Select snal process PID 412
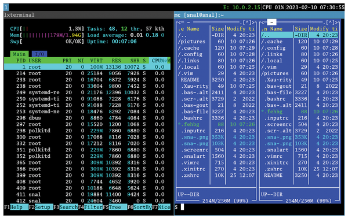 87,201
